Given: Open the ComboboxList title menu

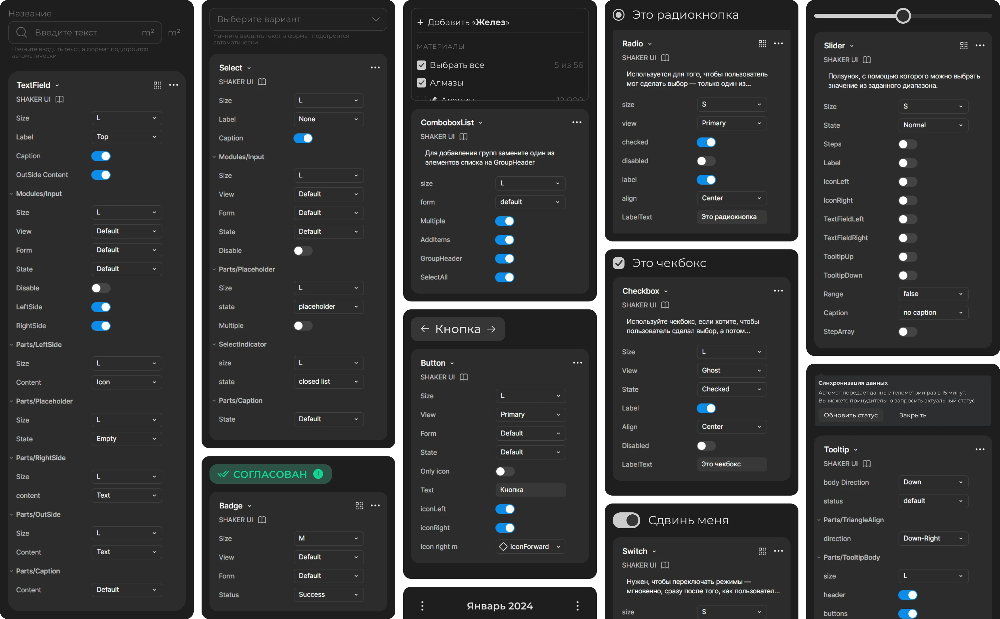Looking at the screenshot, I should [x=480, y=123].
